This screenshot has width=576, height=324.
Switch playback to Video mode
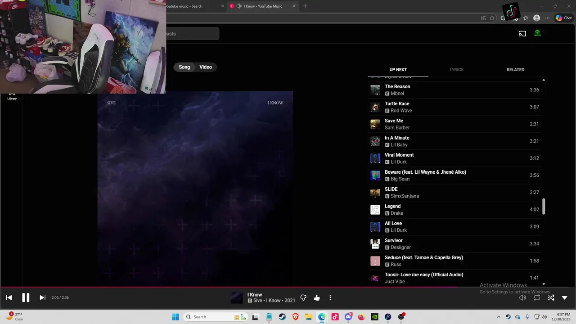point(206,67)
